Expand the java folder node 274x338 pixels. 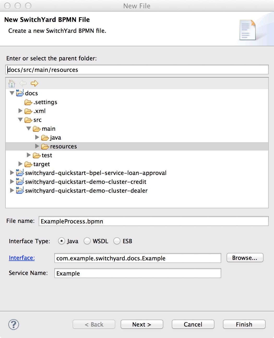tap(37, 137)
